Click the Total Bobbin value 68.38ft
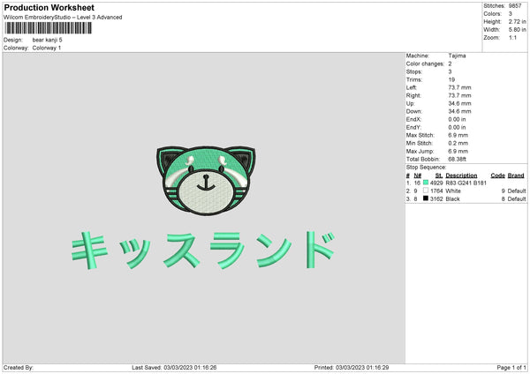Viewport: 530px width, 374px height. pyautogui.click(x=457, y=160)
